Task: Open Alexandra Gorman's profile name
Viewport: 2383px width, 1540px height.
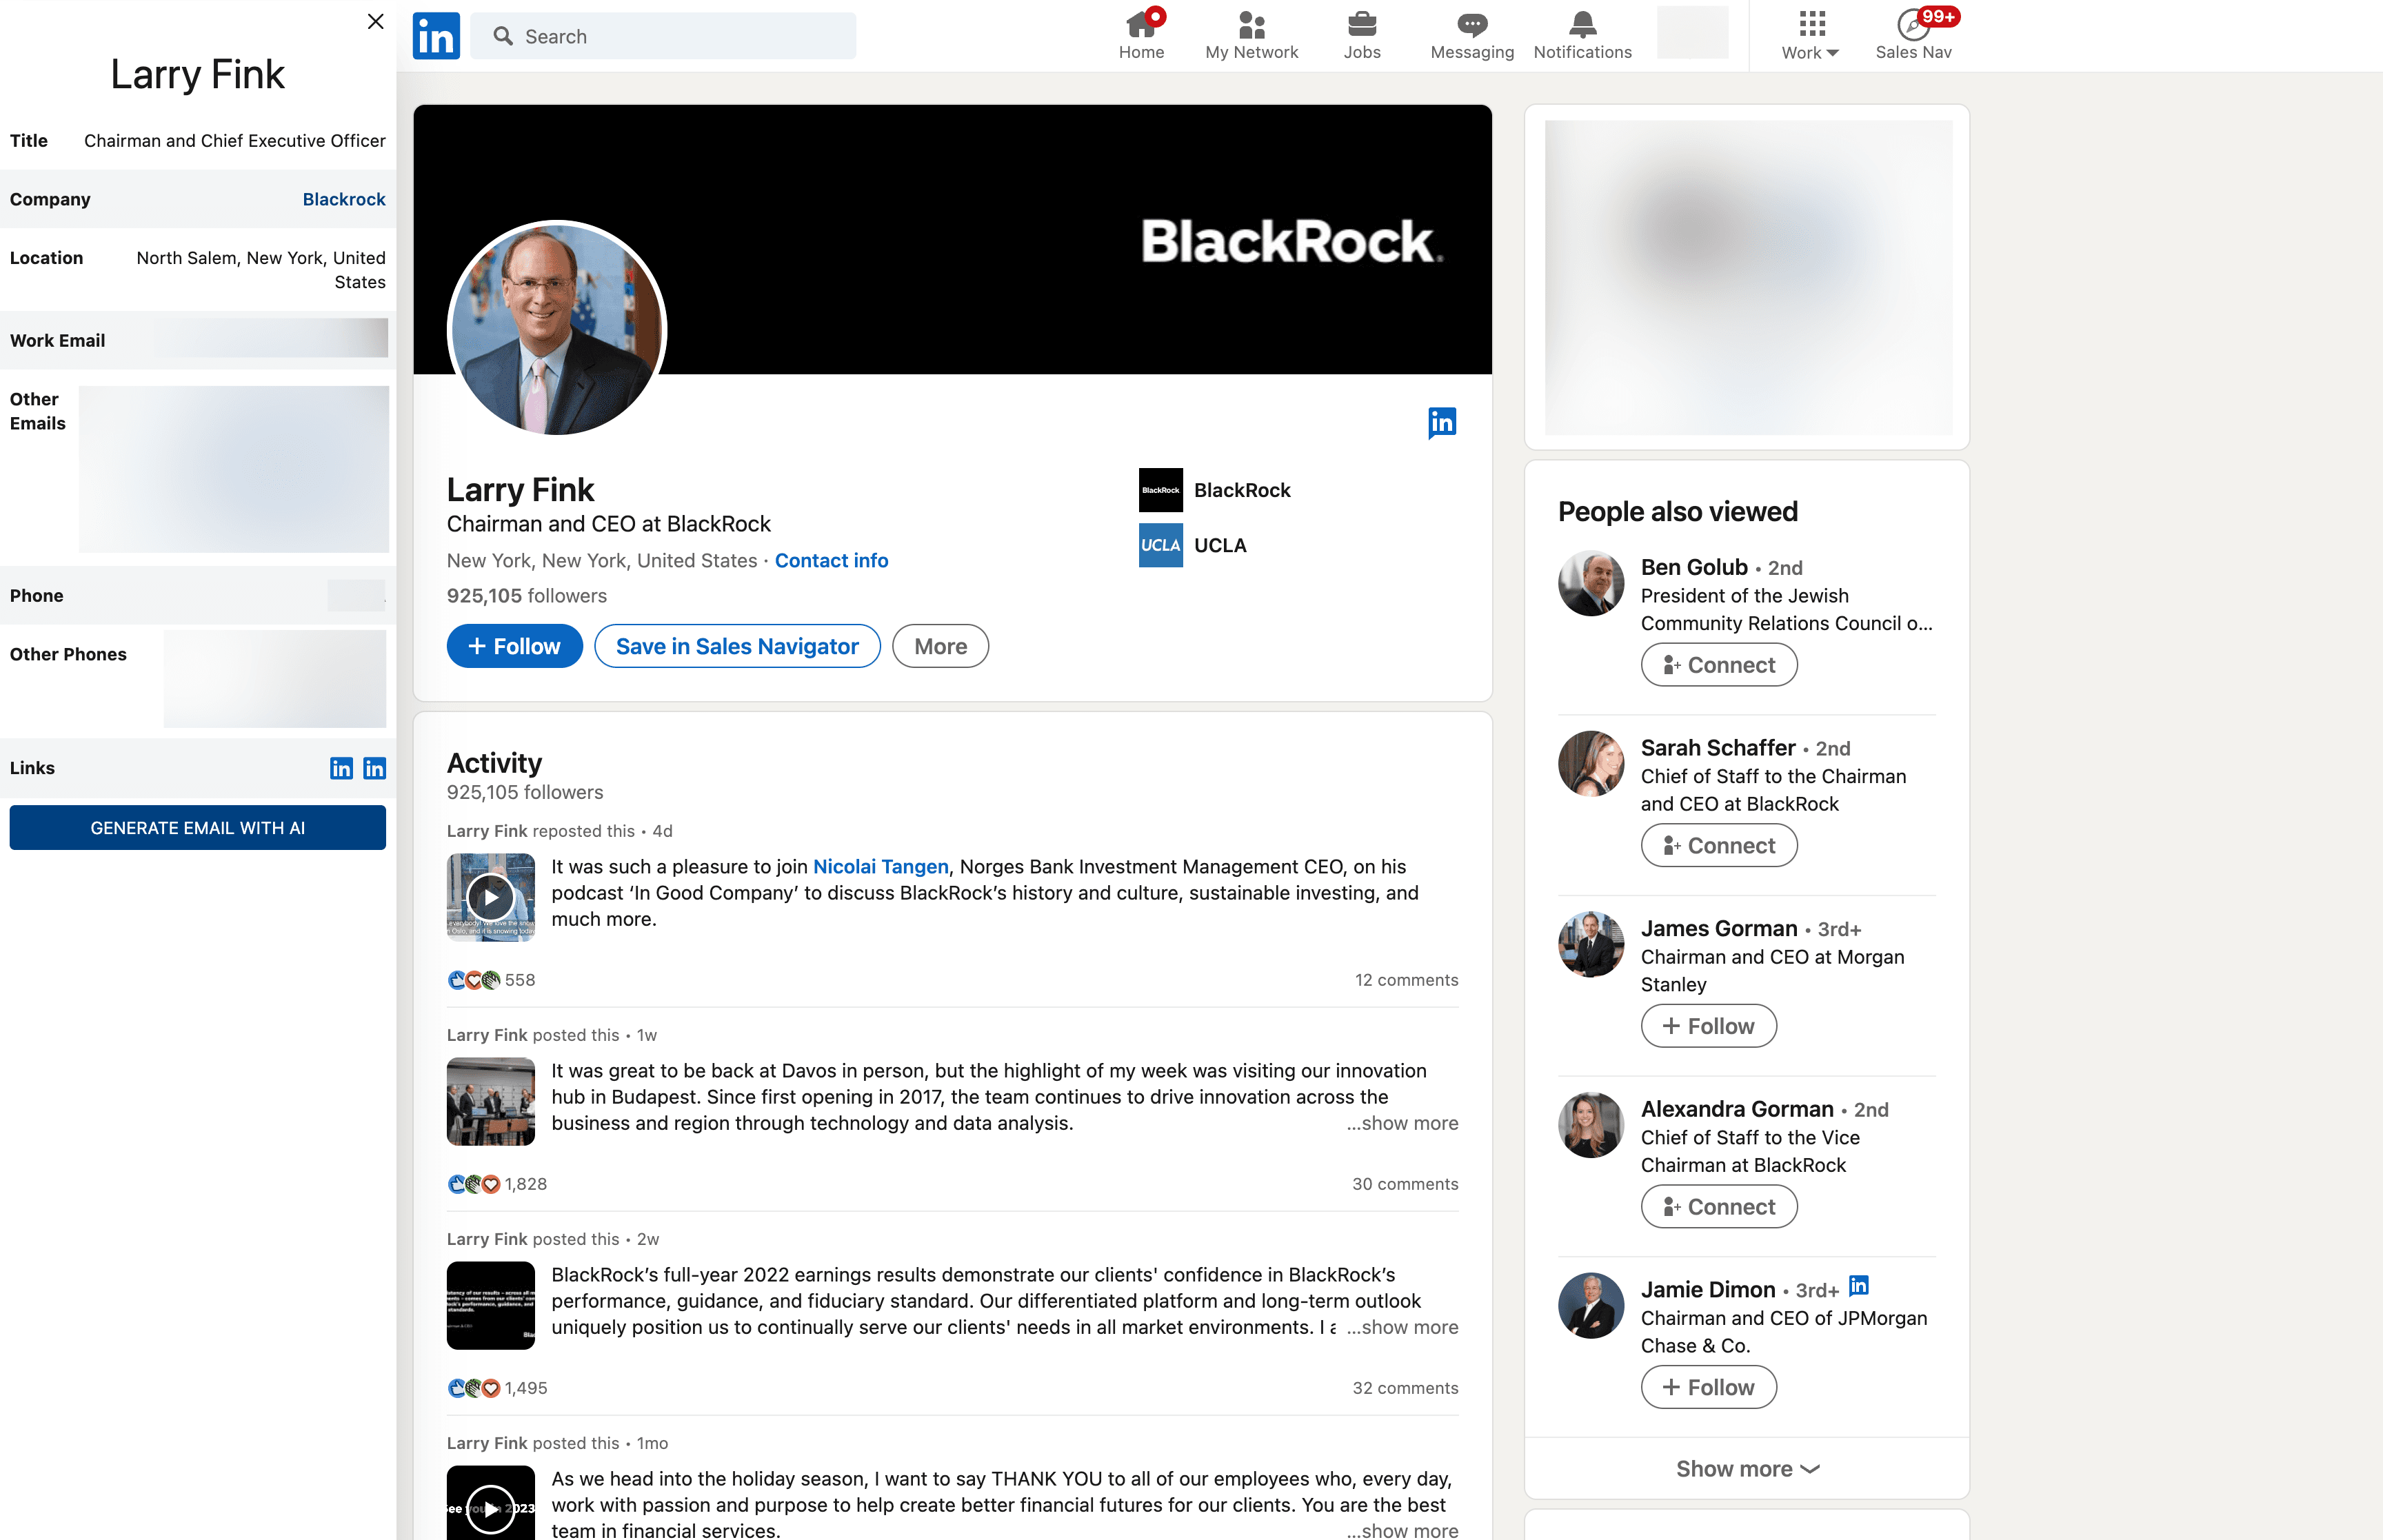Action: pyautogui.click(x=1737, y=1109)
